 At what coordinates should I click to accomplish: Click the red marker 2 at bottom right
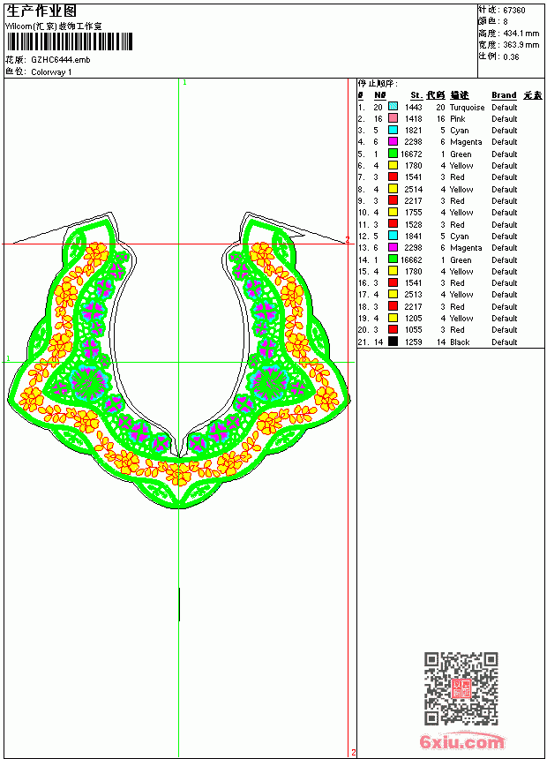click(354, 752)
